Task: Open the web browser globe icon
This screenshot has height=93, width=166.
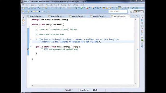Action: 133,8
